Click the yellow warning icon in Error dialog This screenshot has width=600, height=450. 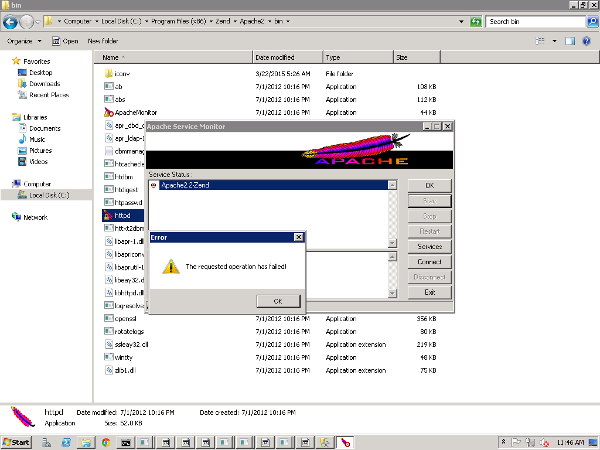pos(171,267)
